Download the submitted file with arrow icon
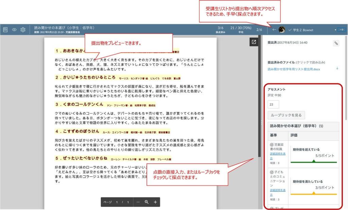348x210 pixels. 337,68
